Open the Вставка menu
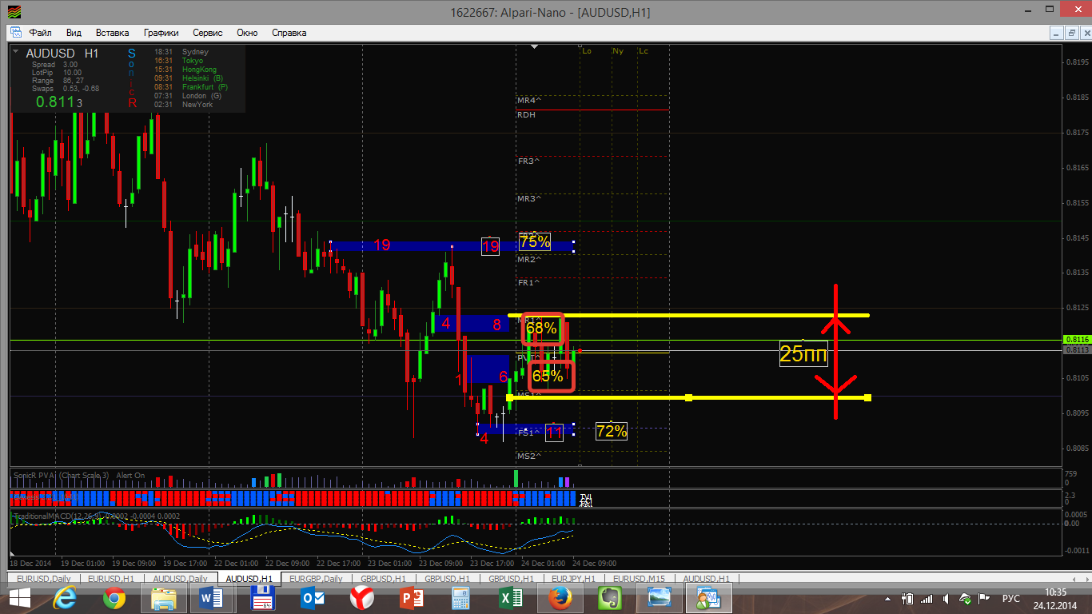 [x=112, y=33]
